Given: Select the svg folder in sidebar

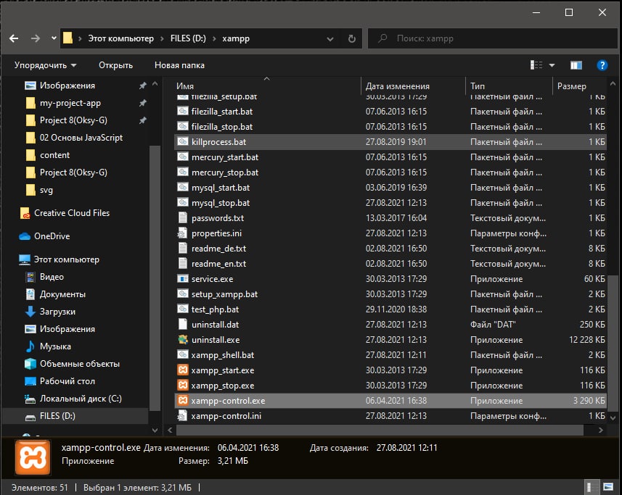Looking at the screenshot, I should [46, 190].
